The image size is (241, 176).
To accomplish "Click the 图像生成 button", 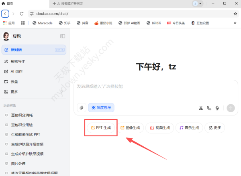I will [130, 128].
